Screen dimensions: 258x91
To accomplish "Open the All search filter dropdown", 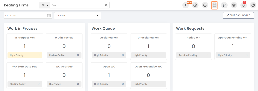I will (x=44, y=5).
